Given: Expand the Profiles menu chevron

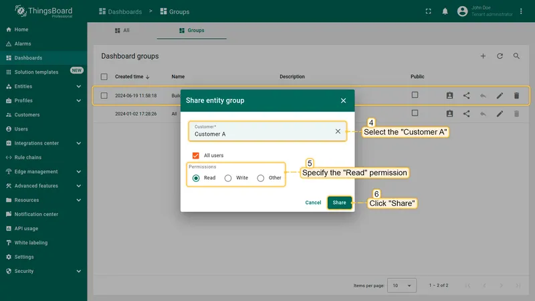Looking at the screenshot, I should pos(79,101).
